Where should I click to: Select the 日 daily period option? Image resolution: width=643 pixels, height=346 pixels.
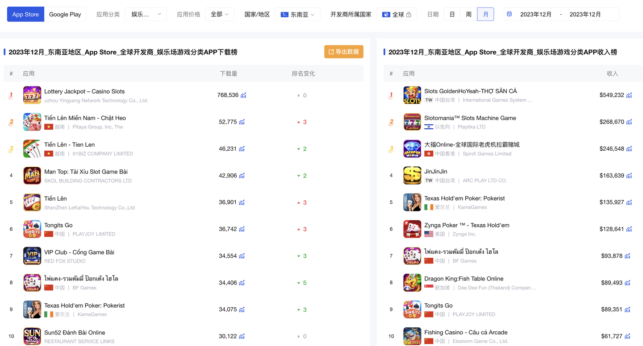(452, 14)
